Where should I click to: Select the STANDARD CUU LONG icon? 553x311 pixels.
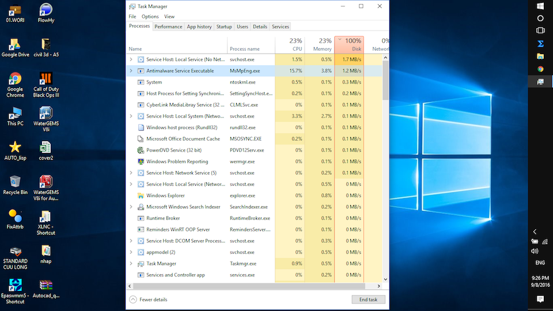[x=15, y=257]
